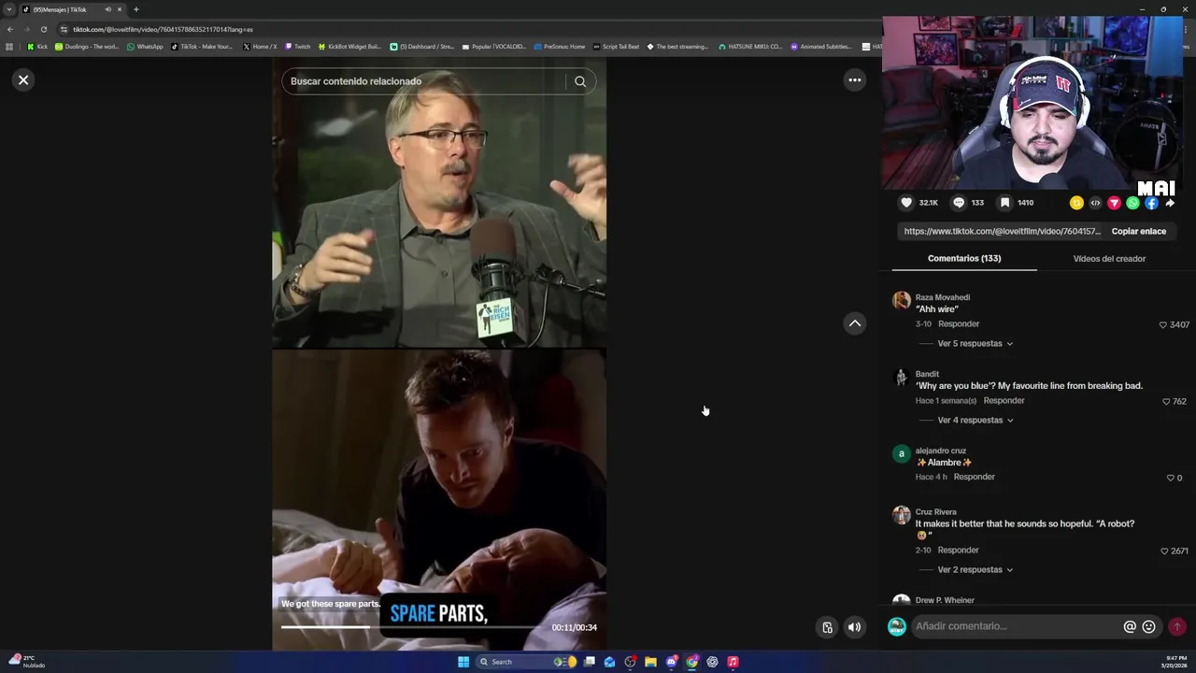Open the PreSonus: Home bookmark
Image resolution: width=1196 pixels, height=673 pixels.
560,47
